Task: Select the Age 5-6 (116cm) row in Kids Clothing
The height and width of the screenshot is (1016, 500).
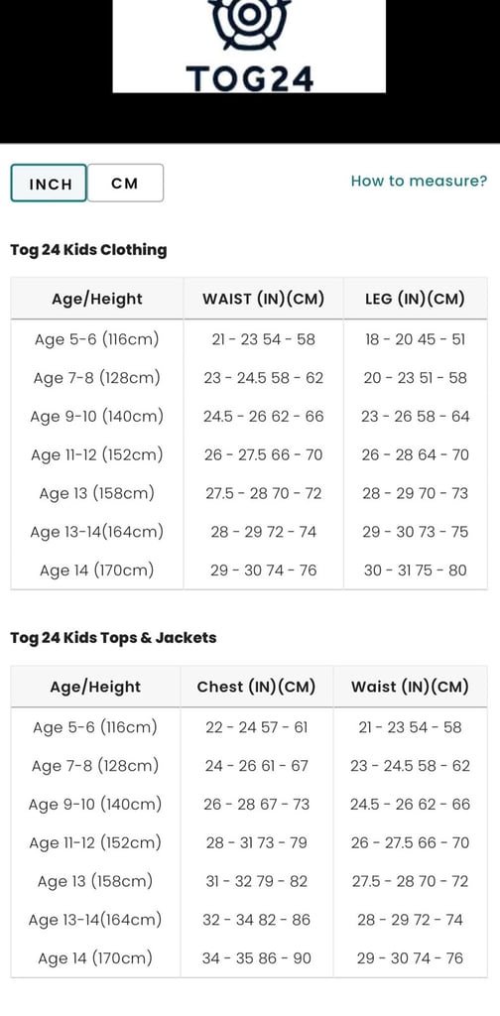Action: click(249, 339)
